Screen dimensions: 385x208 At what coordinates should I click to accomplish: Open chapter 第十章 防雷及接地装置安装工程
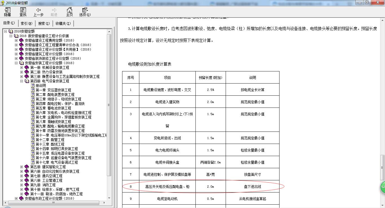(60, 131)
